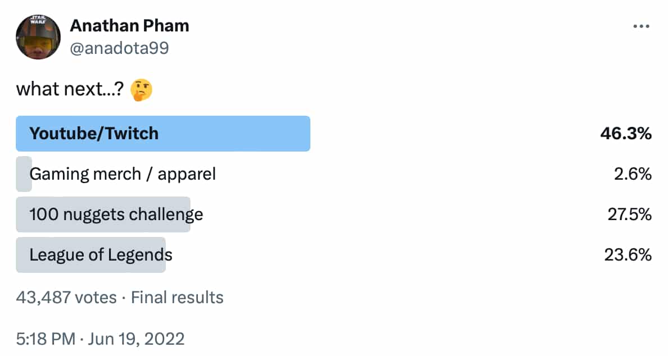Click the Final results label

click(177, 297)
